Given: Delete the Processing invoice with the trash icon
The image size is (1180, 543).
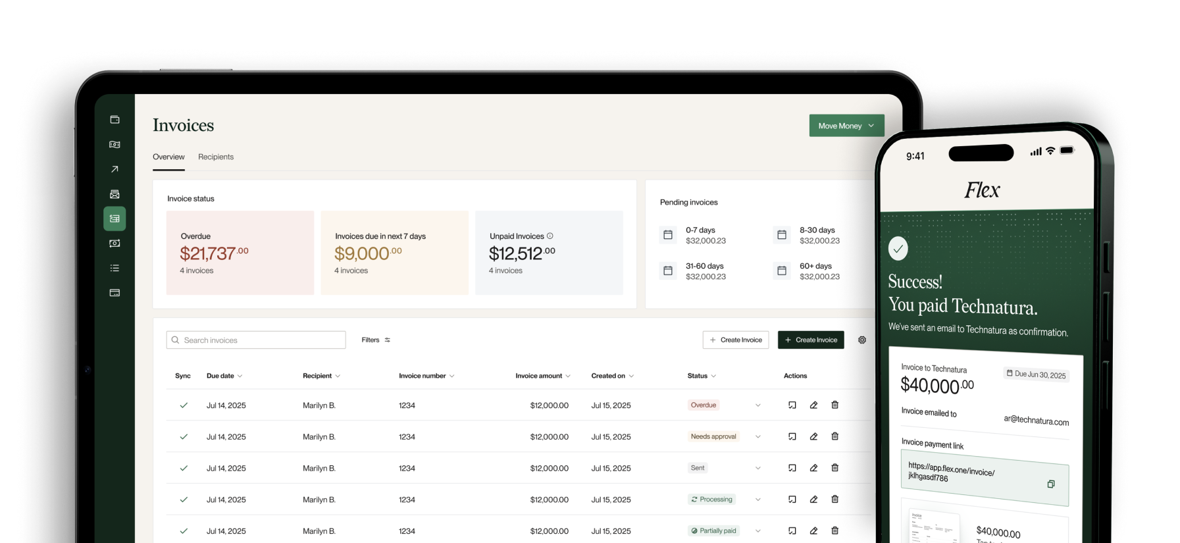Looking at the screenshot, I should pyautogui.click(x=834, y=499).
